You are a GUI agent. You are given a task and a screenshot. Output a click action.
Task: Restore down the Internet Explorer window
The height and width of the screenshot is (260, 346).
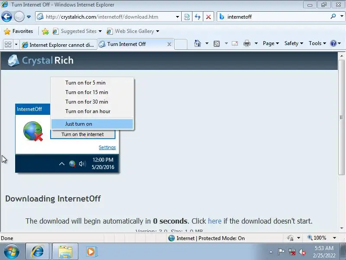click(x=324, y=5)
